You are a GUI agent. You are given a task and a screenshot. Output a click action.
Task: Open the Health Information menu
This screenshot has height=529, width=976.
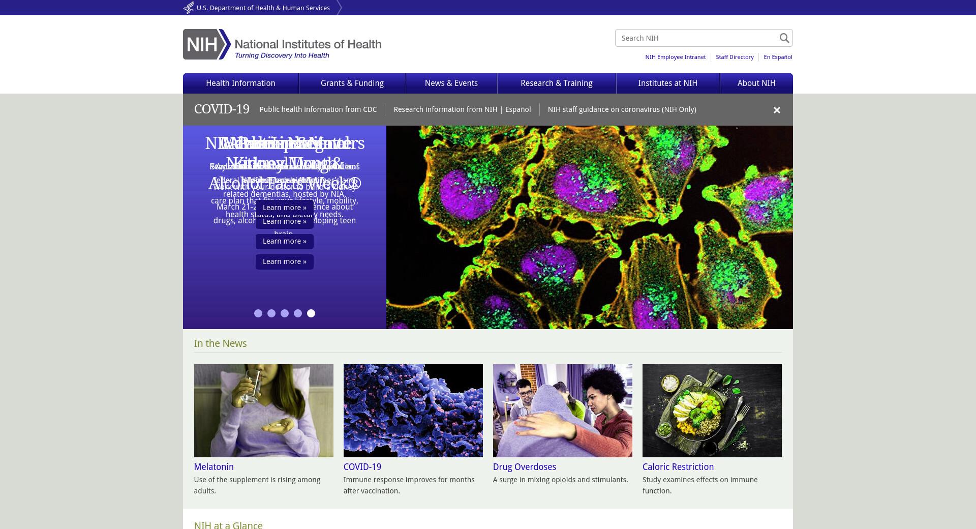pyautogui.click(x=240, y=83)
